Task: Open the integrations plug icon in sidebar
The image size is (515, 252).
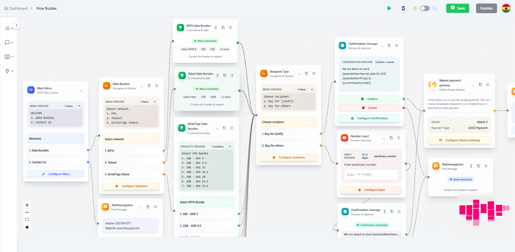Action: tap(7, 71)
